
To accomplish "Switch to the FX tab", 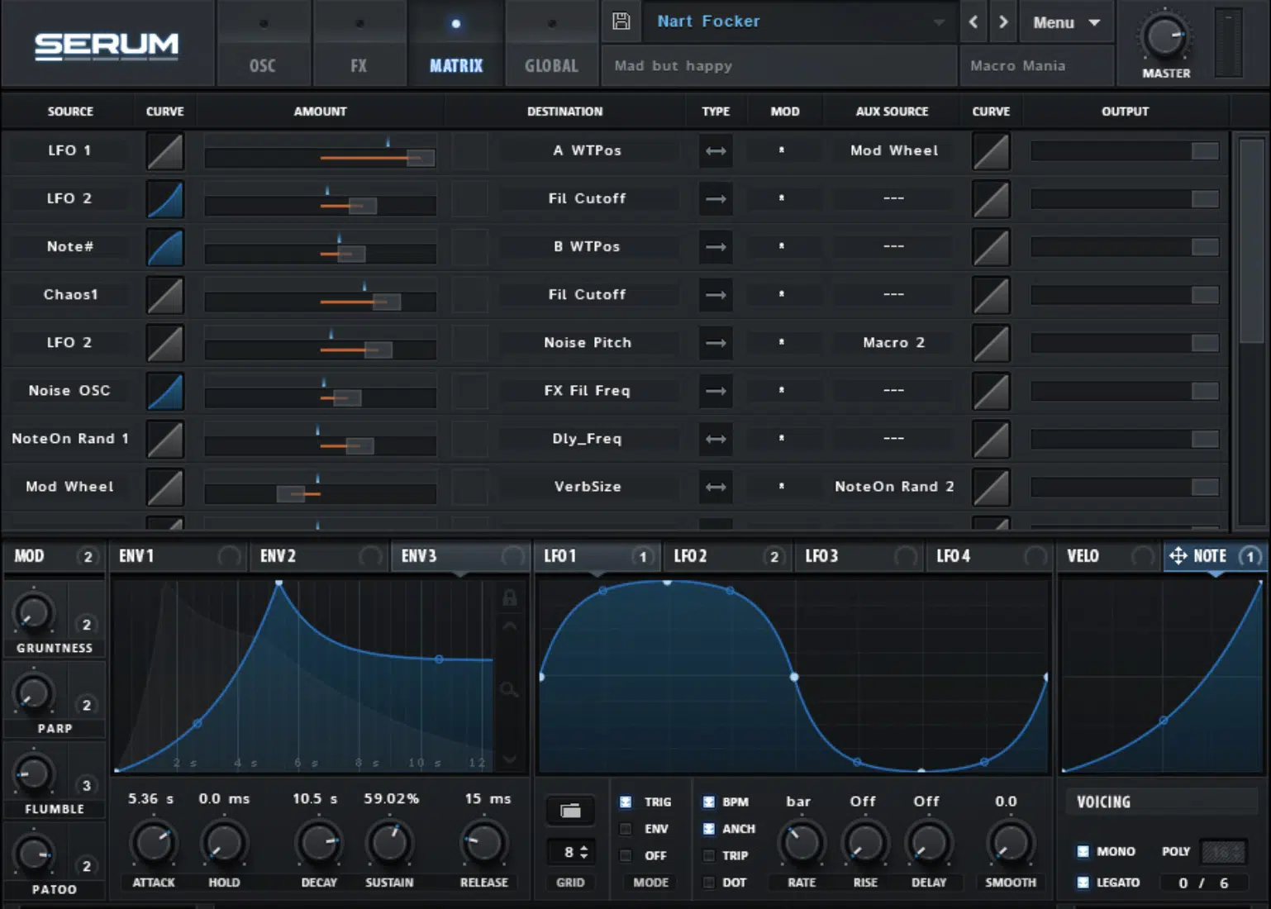I will pos(359,45).
